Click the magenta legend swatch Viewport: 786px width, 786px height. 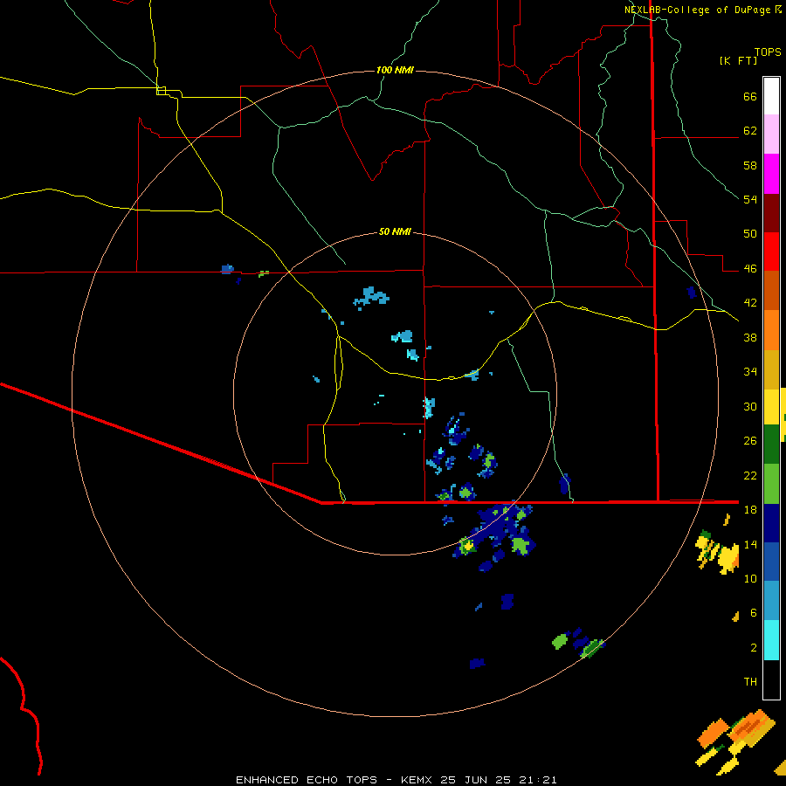coord(771,174)
